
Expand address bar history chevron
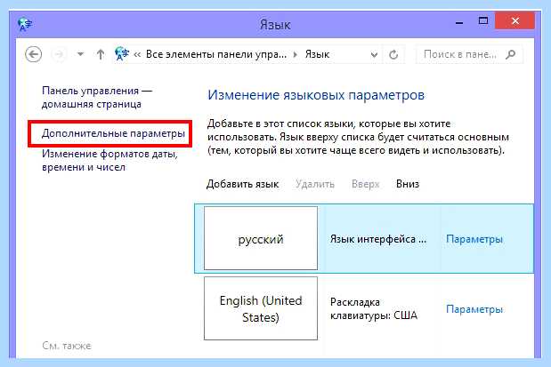pos(374,55)
